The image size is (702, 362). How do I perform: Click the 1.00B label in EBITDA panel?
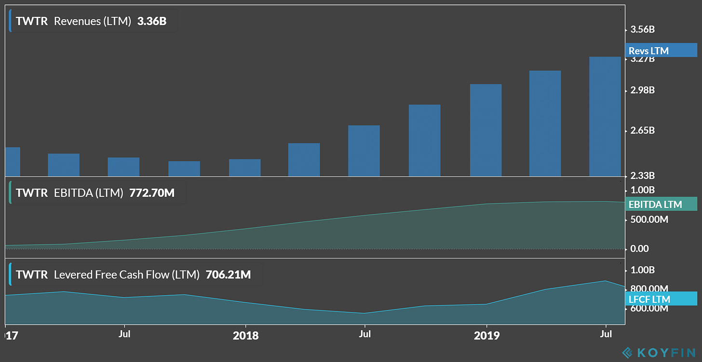[x=642, y=189]
